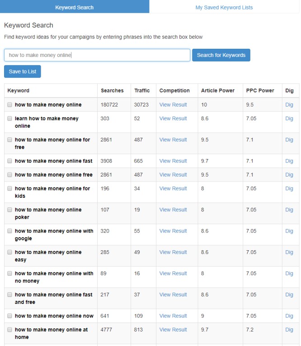The height and width of the screenshot is (346, 301).
Task: Click the Save to List button
Action: [23, 71]
